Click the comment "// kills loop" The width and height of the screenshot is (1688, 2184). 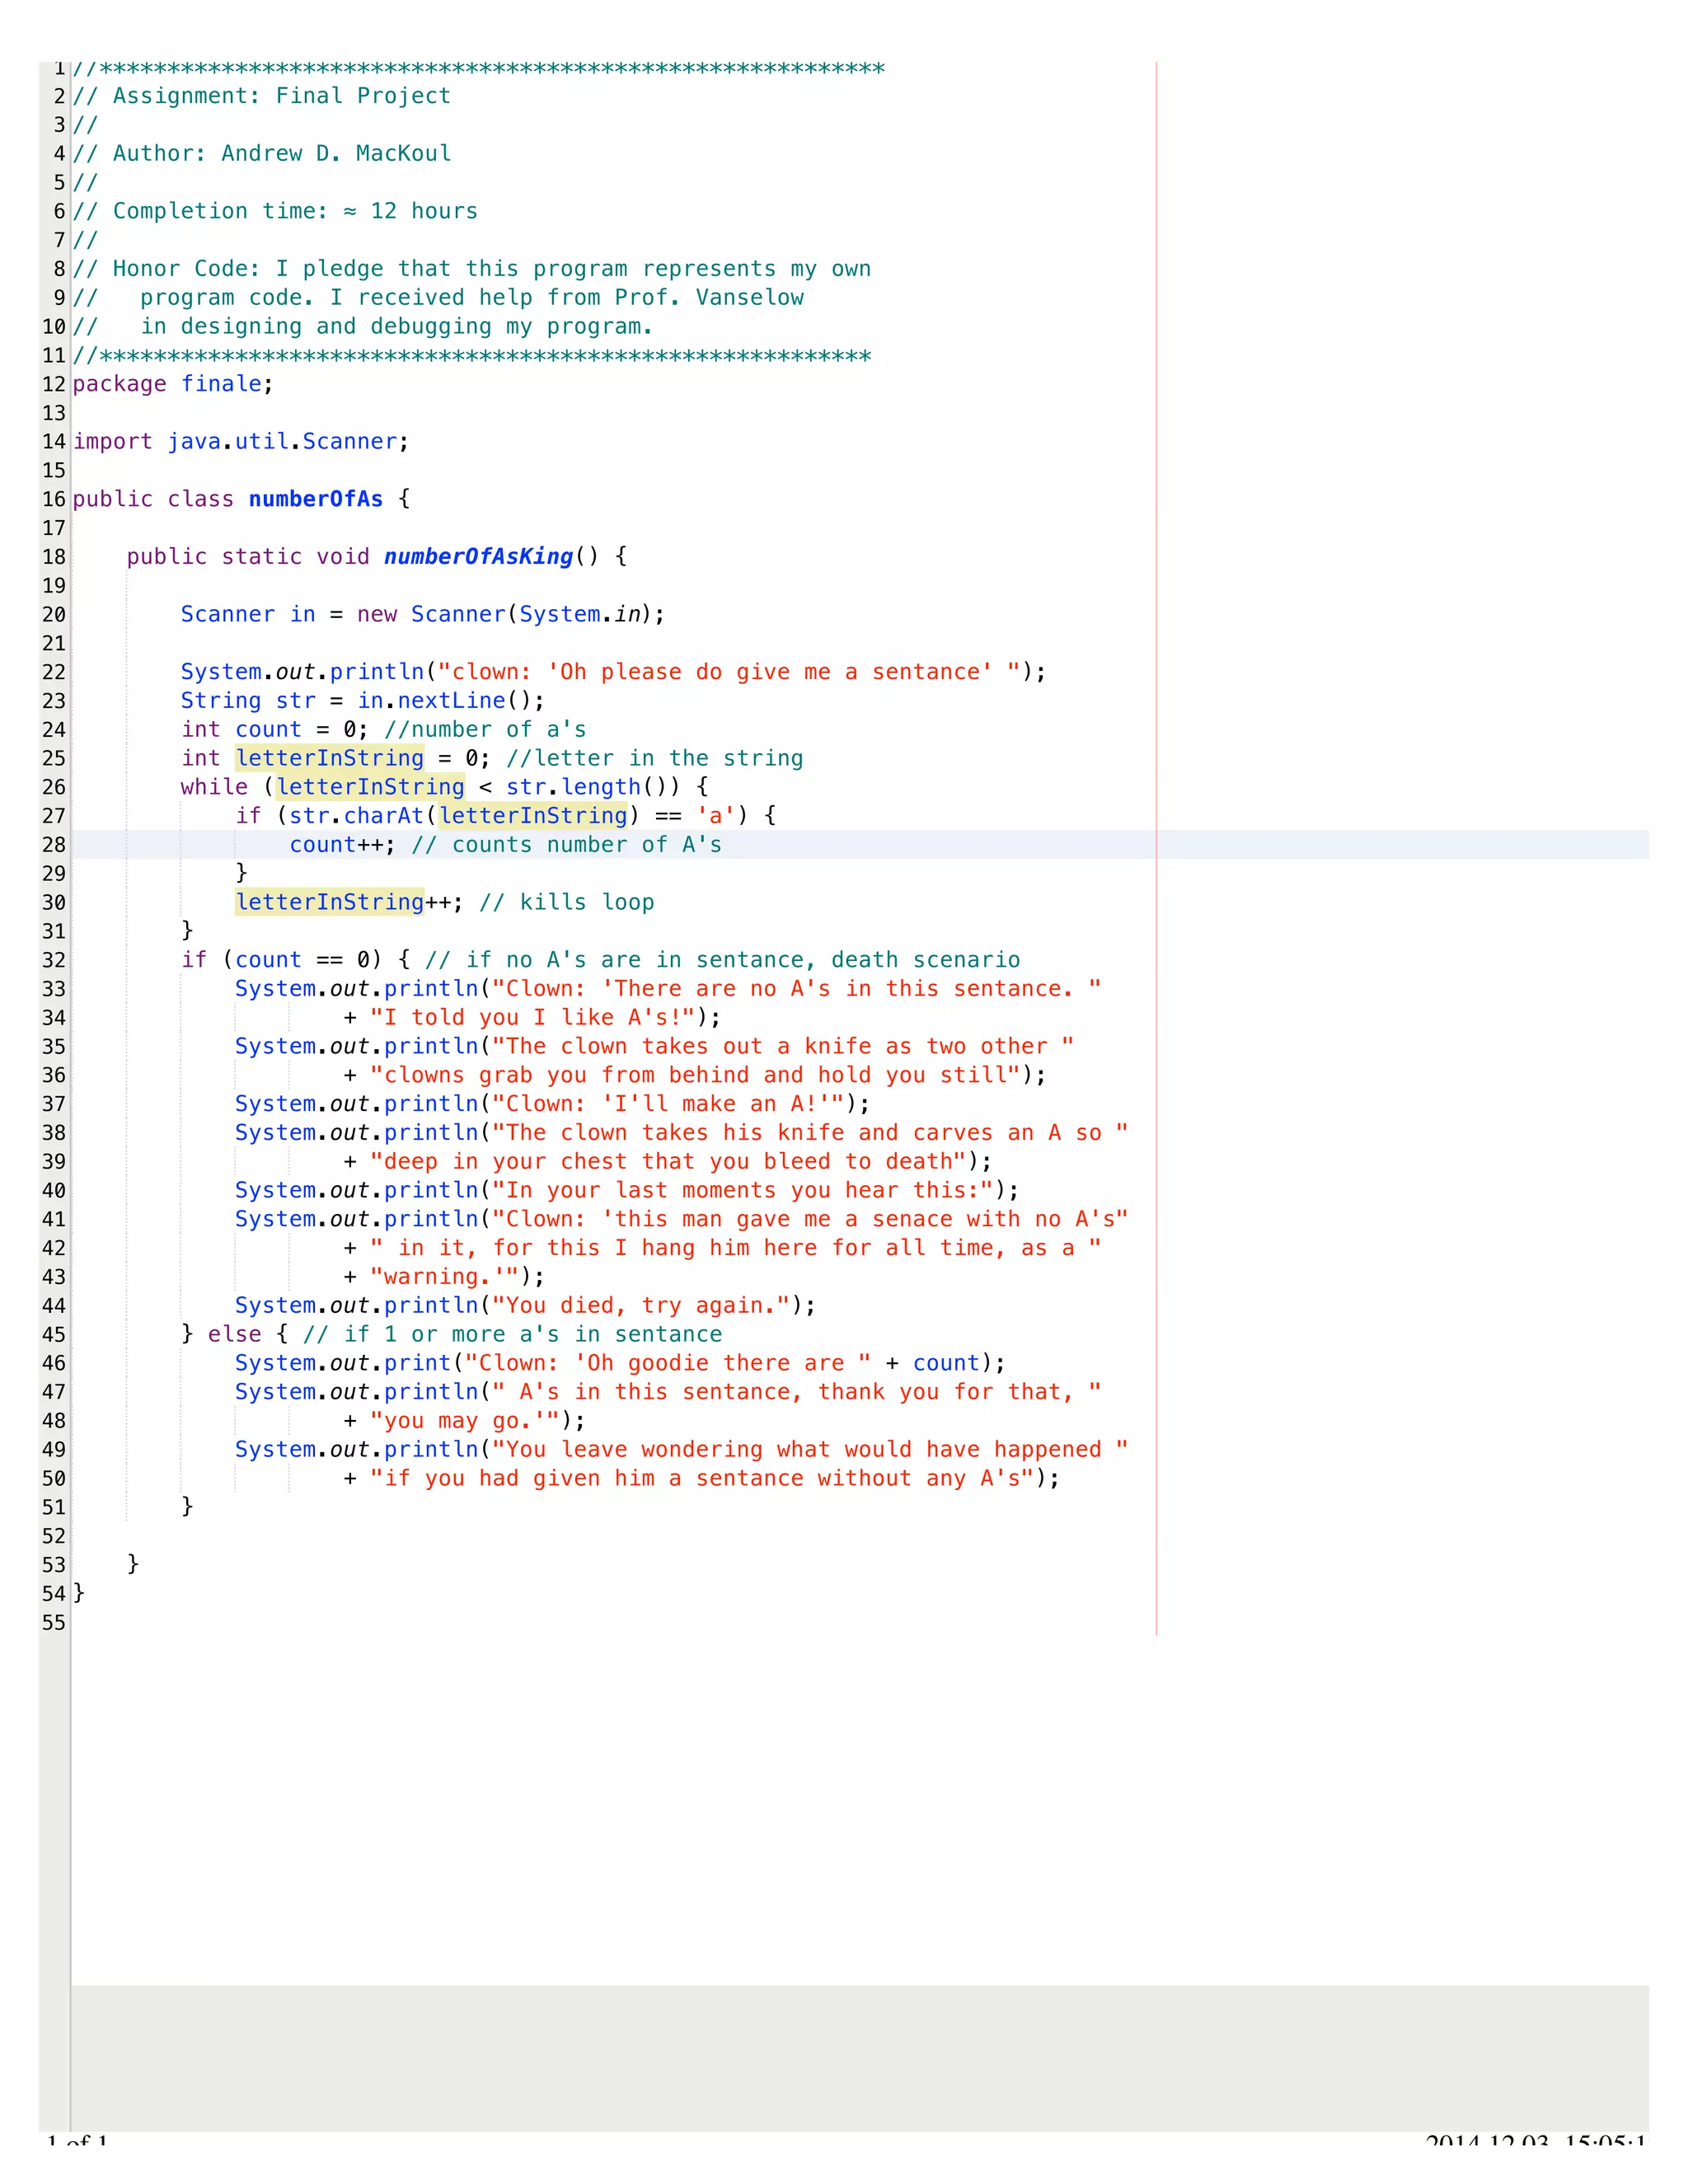tap(566, 903)
